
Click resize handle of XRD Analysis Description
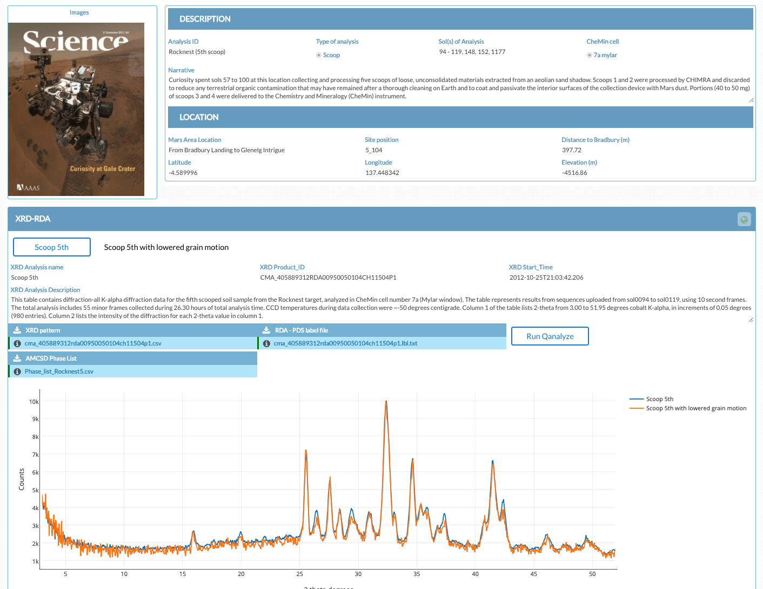(x=751, y=320)
